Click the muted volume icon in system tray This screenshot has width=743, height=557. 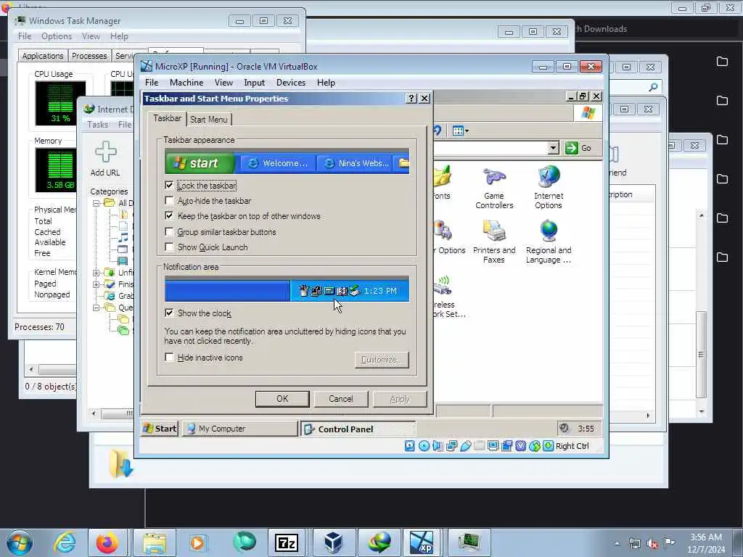(652, 544)
